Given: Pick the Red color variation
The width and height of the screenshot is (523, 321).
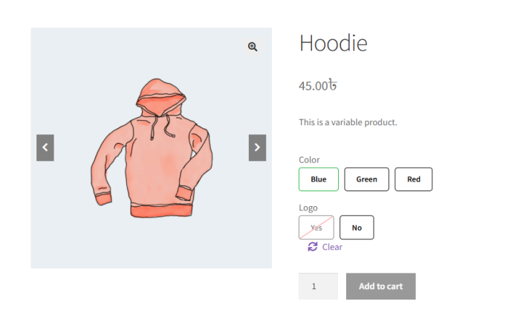Looking at the screenshot, I should (413, 179).
